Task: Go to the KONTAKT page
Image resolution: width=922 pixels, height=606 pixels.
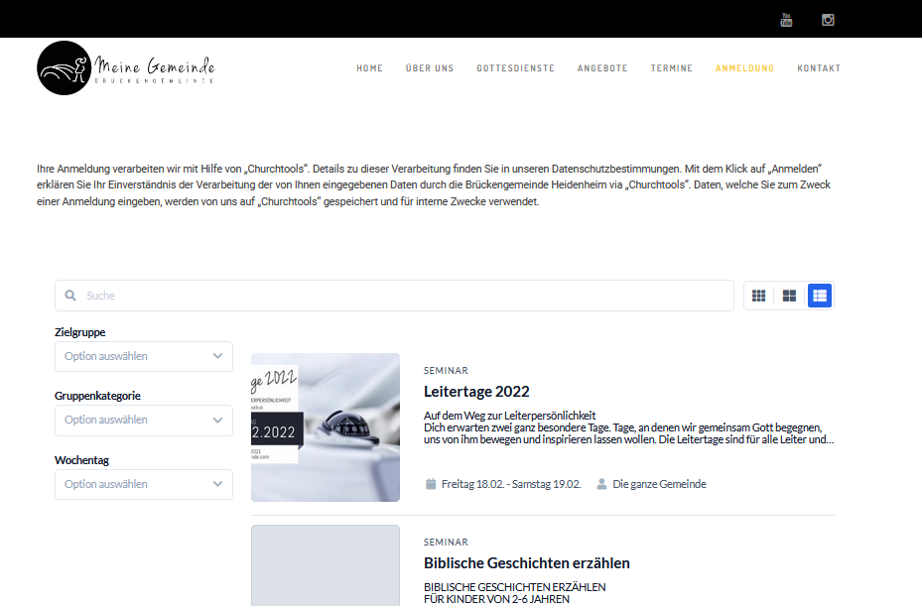Action: 819,68
